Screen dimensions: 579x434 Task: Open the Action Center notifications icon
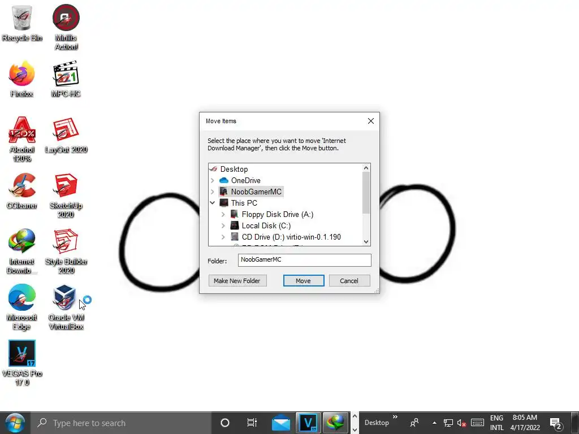pyautogui.click(x=556, y=423)
